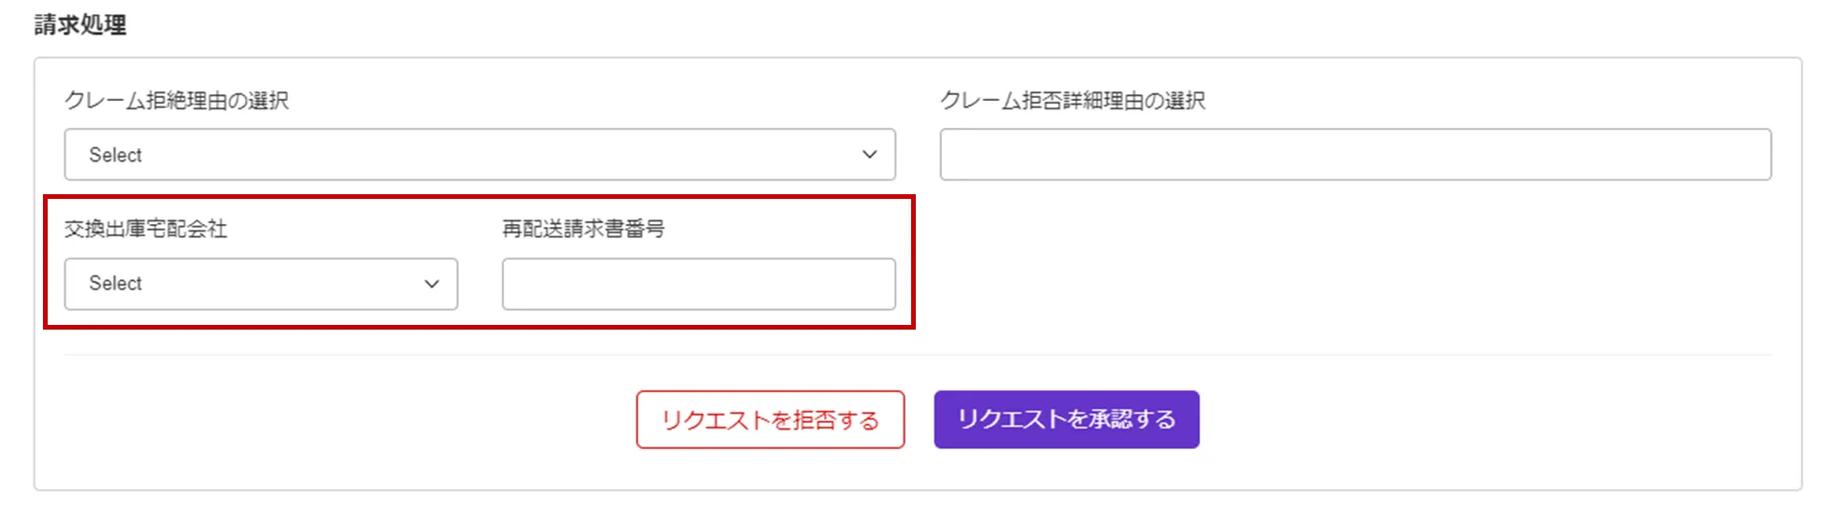Click the chevron arrow of 交換出庫宅配会社 select

pyautogui.click(x=431, y=284)
